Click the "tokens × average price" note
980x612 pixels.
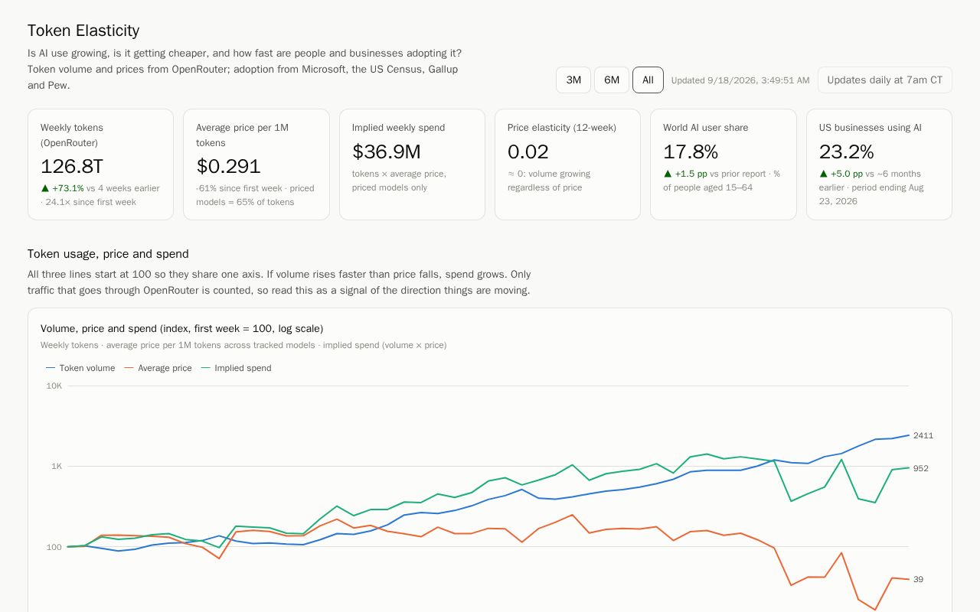click(x=399, y=174)
